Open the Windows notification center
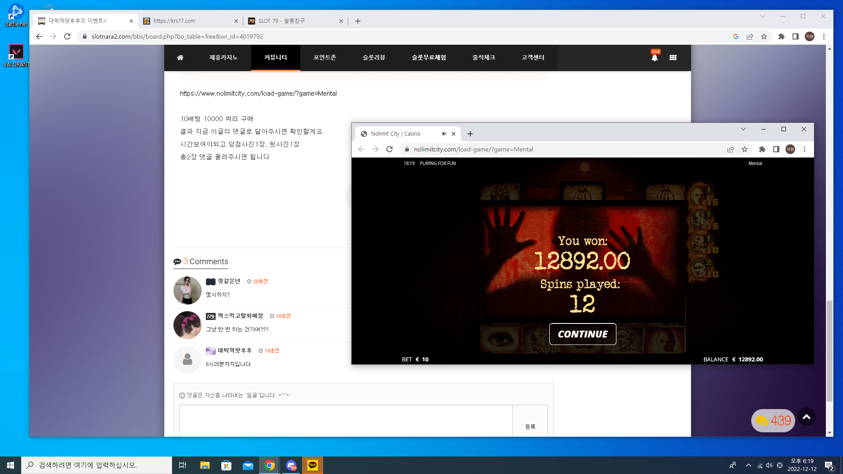This screenshot has width=843, height=474. click(x=829, y=465)
